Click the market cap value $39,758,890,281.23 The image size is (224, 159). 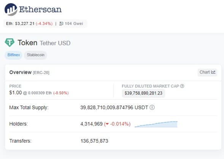click(x=143, y=93)
